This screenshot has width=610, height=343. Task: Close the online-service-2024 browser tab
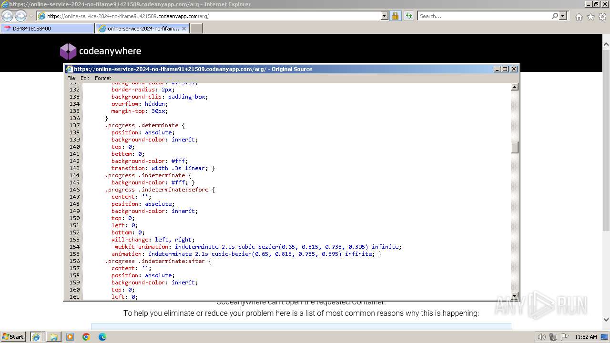point(184,29)
